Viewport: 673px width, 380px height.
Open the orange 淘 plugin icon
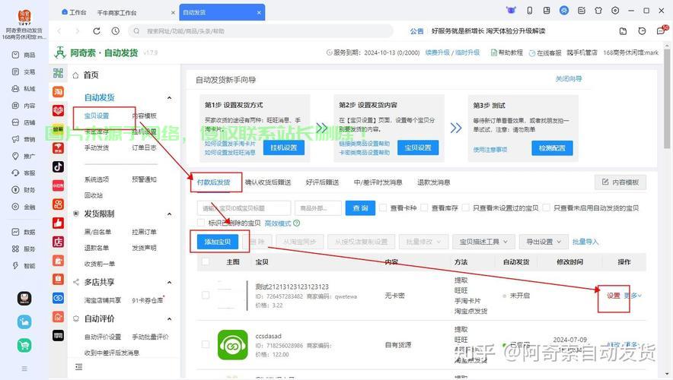click(x=59, y=92)
